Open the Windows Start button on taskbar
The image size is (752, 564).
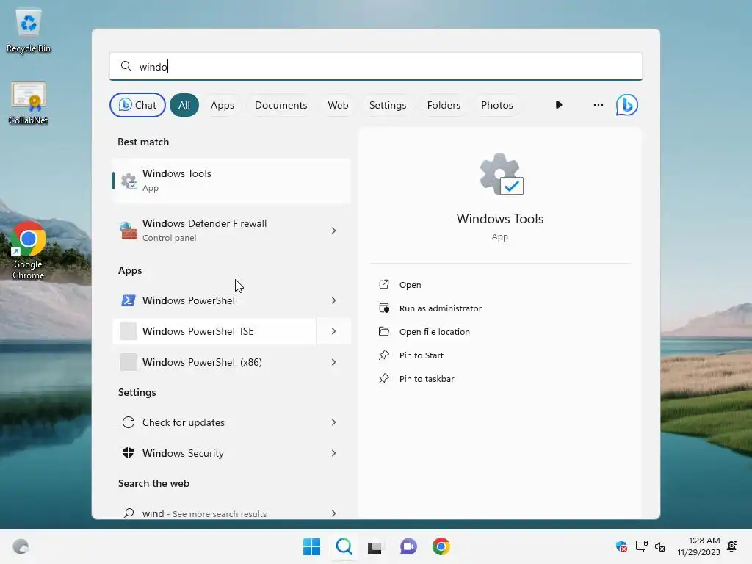tap(311, 546)
